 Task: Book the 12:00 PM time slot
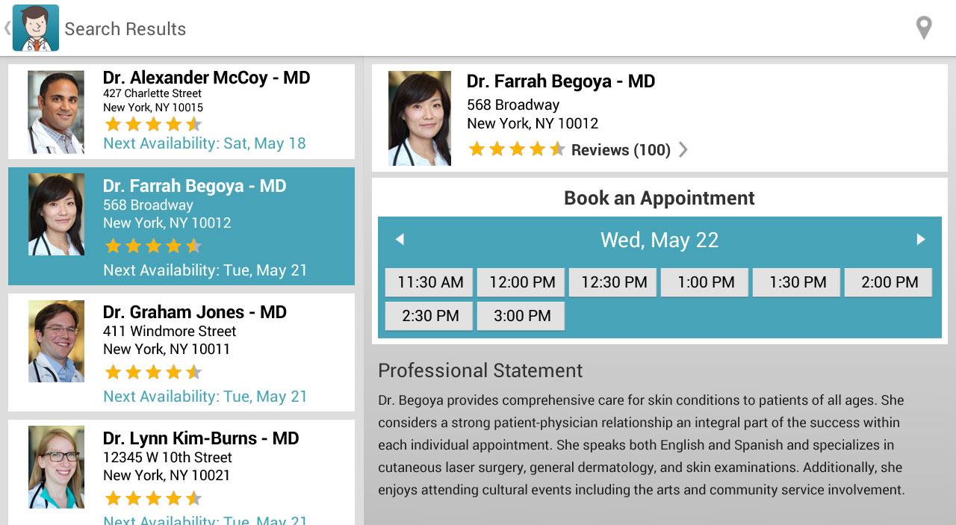[x=521, y=282]
